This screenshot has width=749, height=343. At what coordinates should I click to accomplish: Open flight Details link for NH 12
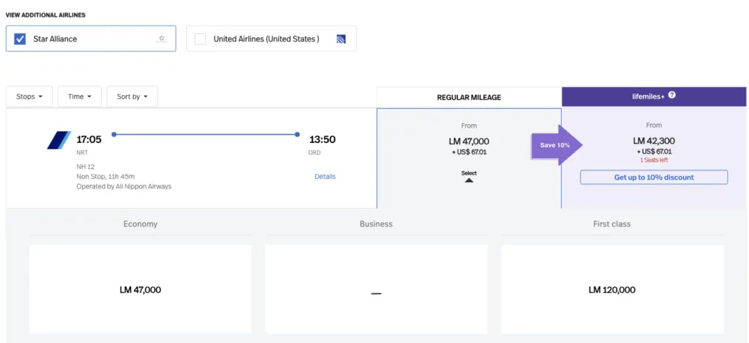(x=325, y=177)
